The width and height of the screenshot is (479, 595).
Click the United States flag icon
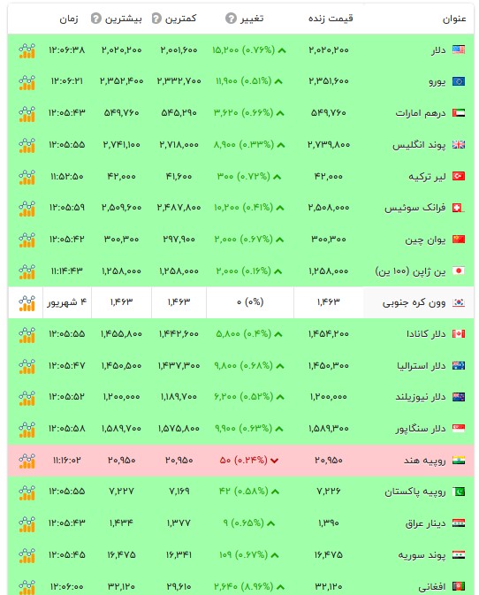(459, 50)
